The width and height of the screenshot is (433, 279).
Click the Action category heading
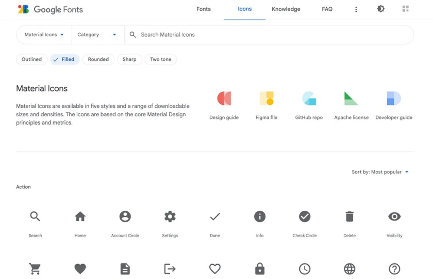click(x=23, y=187)
